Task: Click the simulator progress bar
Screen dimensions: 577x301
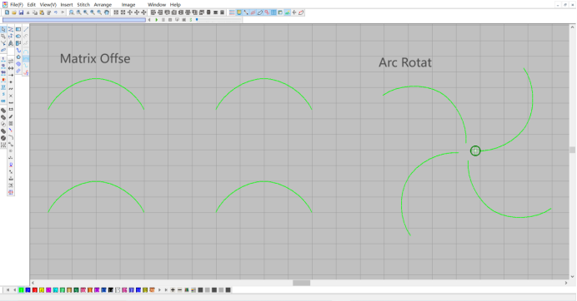Action: click(x=74, y=20)
